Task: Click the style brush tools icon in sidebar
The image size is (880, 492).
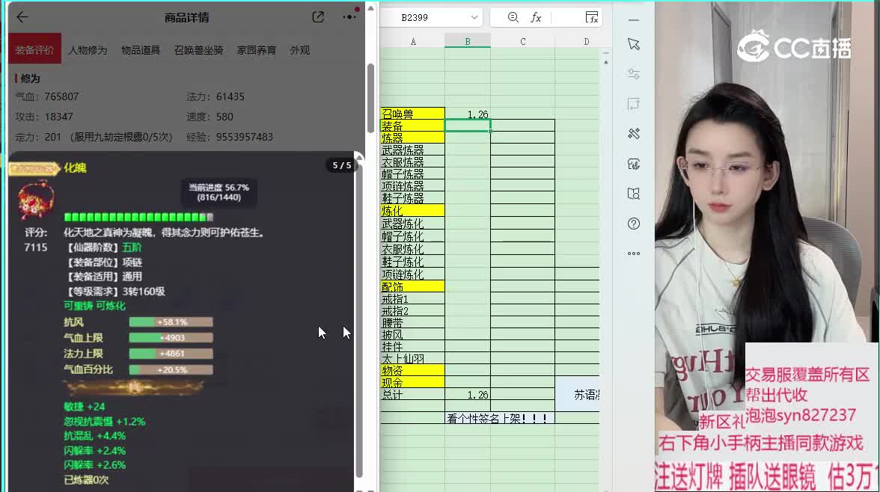Action: (634, 134)
